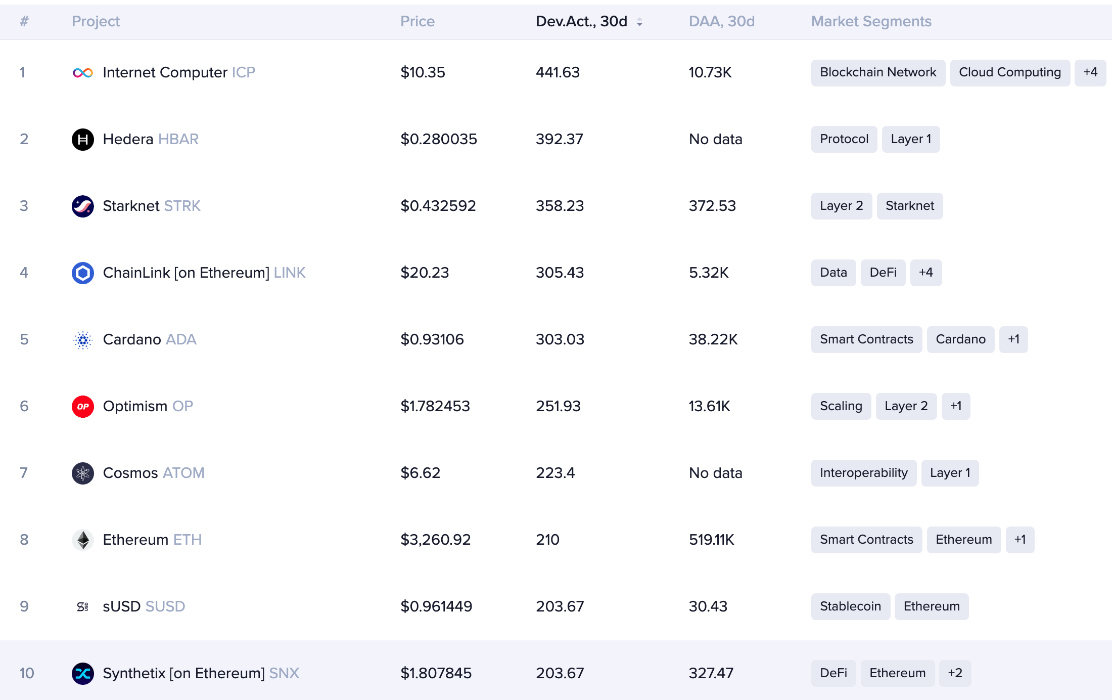
Task: Click the $10.35 price cell
Action: point(423,72)
